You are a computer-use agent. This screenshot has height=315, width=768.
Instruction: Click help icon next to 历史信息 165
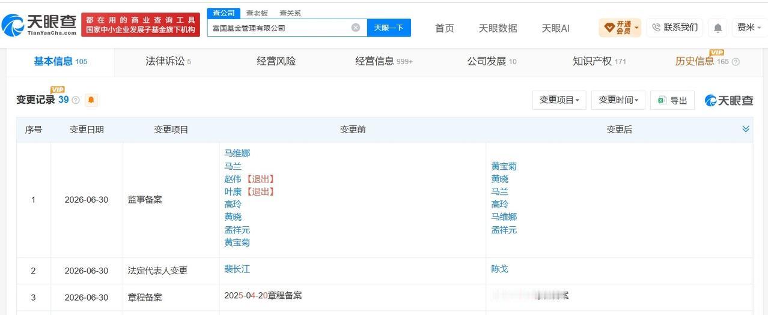[x=736, y=62]
